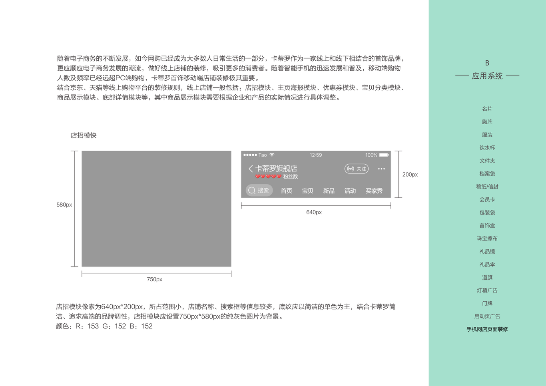Go to 珠宝擦布 in the sidebar

click(487, 239)
